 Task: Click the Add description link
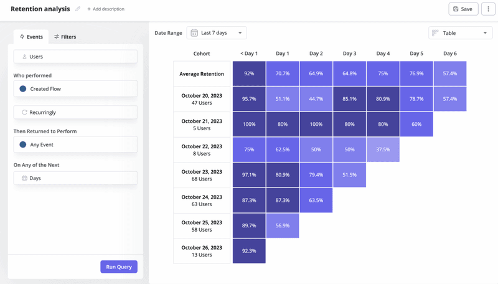click(106, 9)
